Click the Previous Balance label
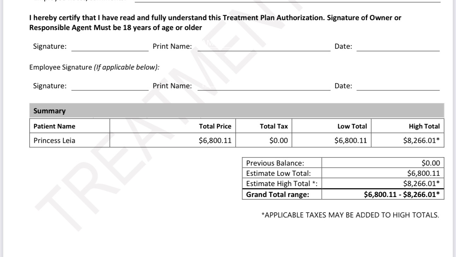Screen dimensions: 456x257 (275, 163)
